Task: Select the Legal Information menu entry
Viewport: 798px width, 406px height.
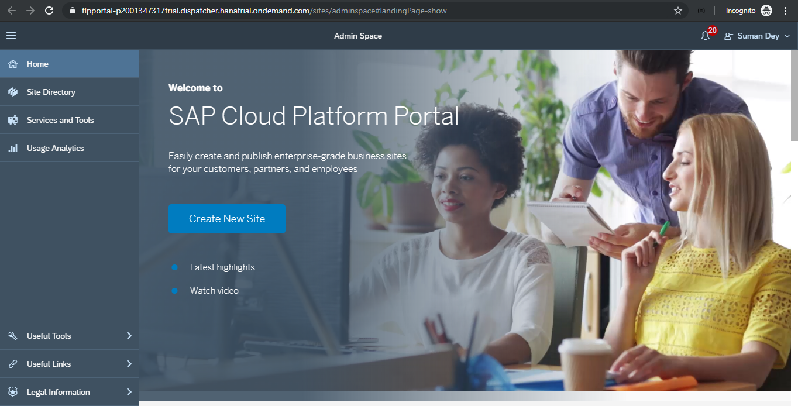Action: (69, 392)
